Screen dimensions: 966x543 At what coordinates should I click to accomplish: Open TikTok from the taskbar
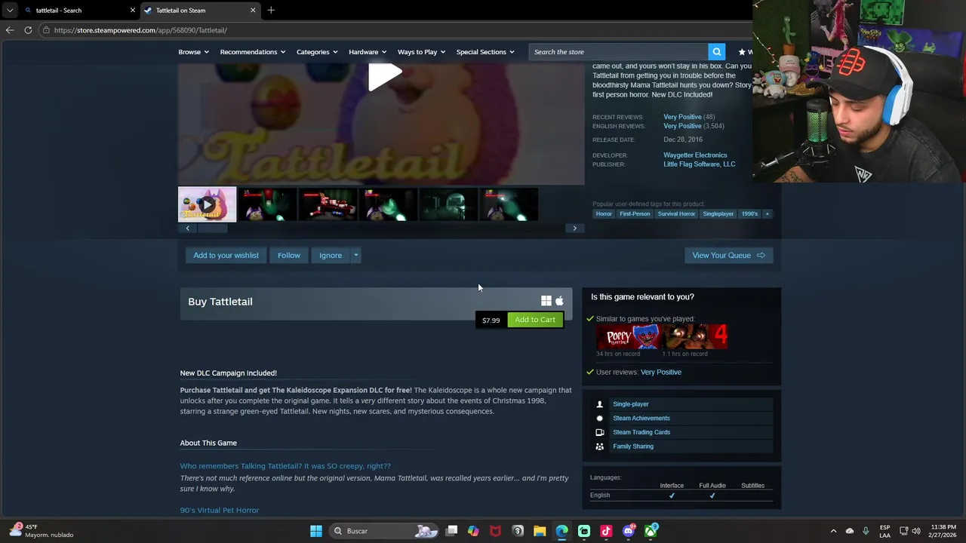pos(606,531)
